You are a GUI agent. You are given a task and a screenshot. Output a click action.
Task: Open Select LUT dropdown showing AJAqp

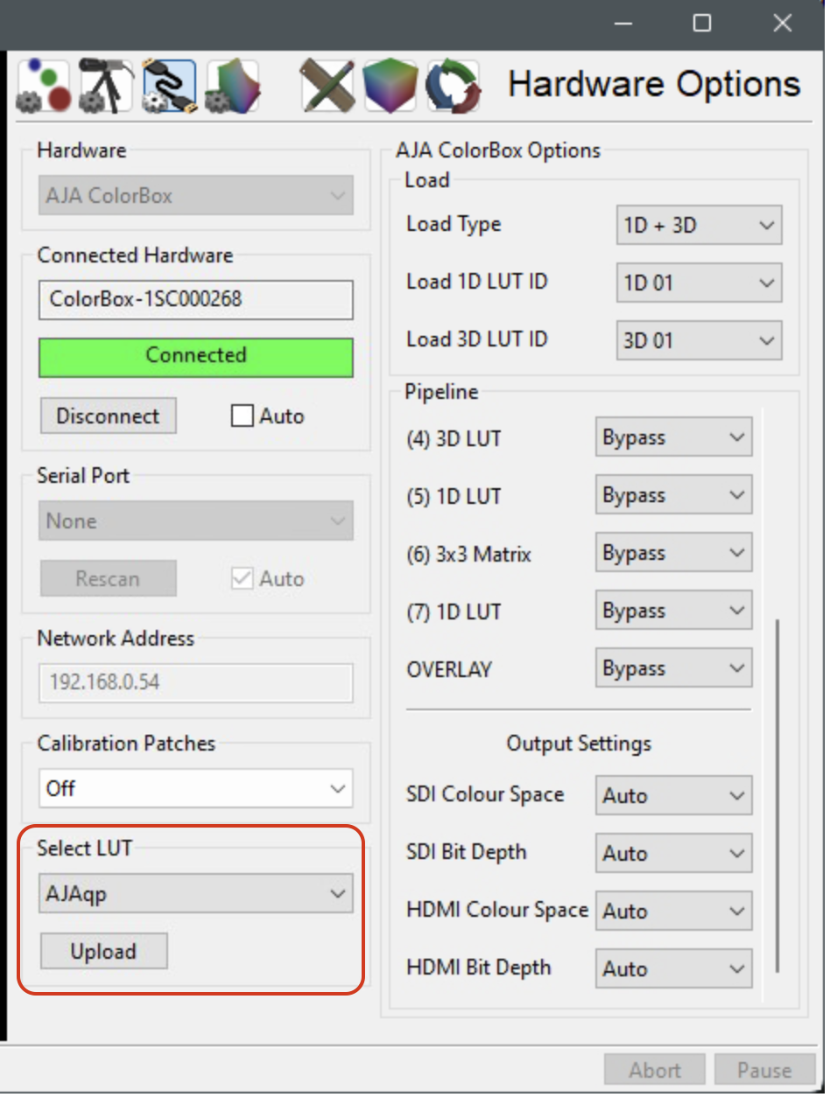(195, 894)
